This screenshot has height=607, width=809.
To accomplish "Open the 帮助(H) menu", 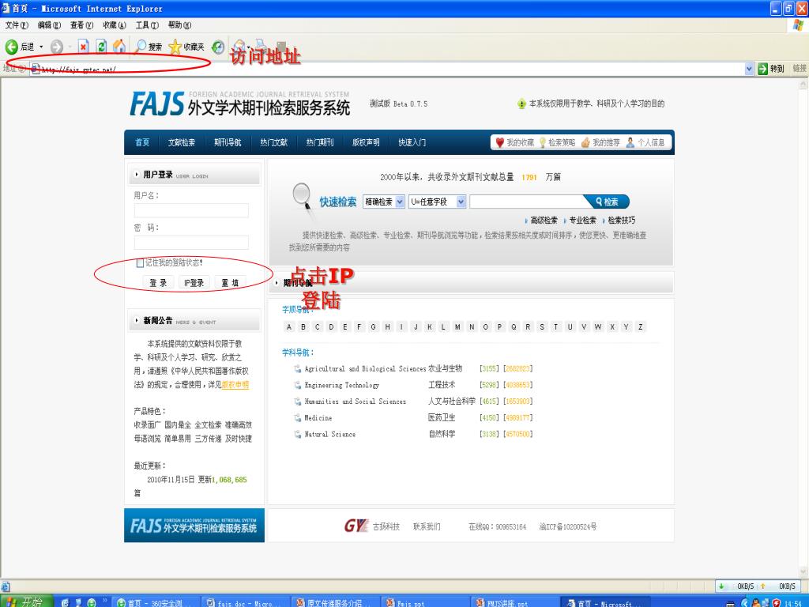I will point(179,25).
